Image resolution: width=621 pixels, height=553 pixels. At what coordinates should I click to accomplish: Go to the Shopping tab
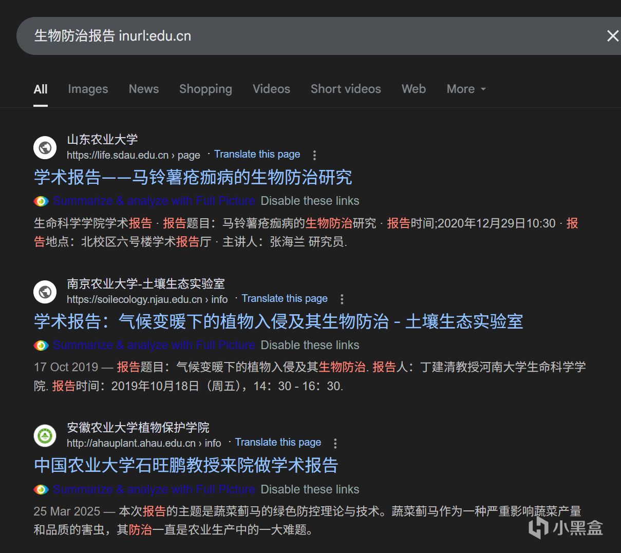[x=205, y=89]
